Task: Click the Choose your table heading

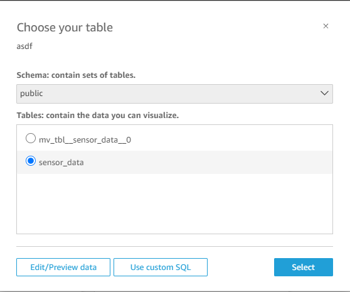Action: tap(65, 28)
